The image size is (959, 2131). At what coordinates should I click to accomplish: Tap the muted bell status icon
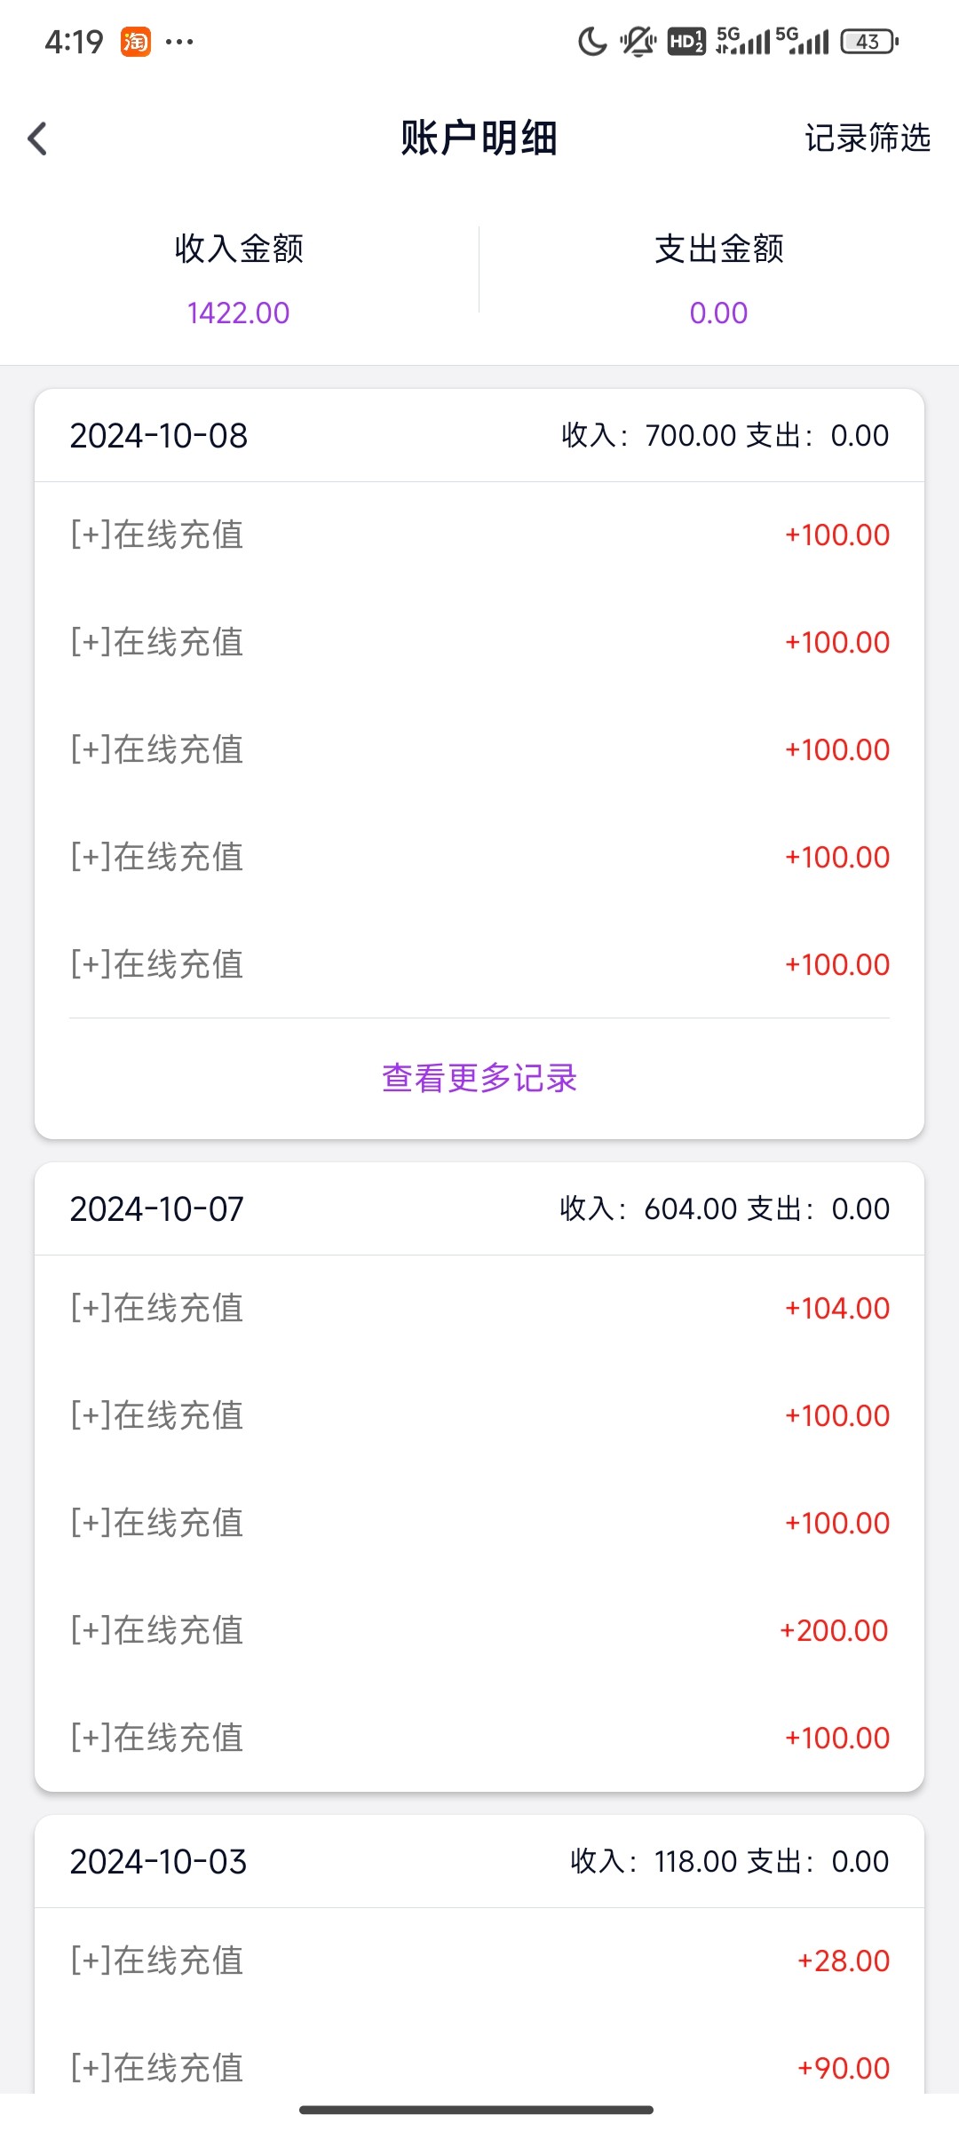click(638, 42)
